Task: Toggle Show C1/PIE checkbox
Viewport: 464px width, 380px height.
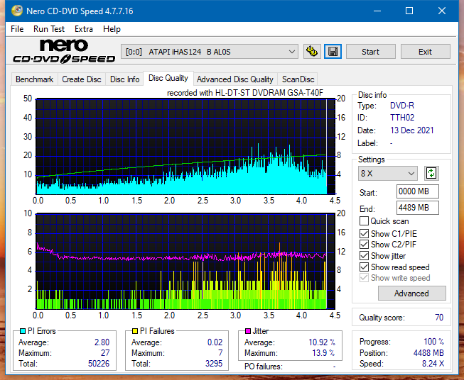Action: coord(364,233)
